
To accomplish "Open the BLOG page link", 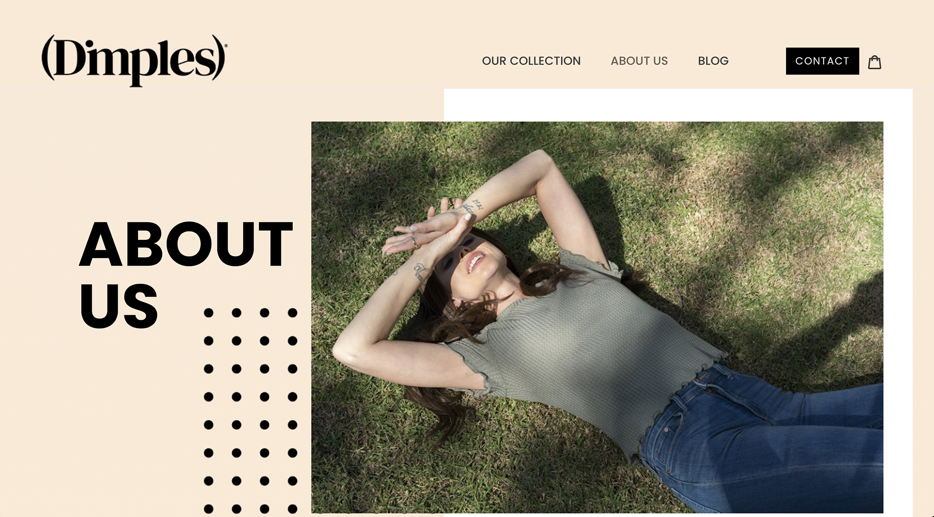I will [713, 61].
